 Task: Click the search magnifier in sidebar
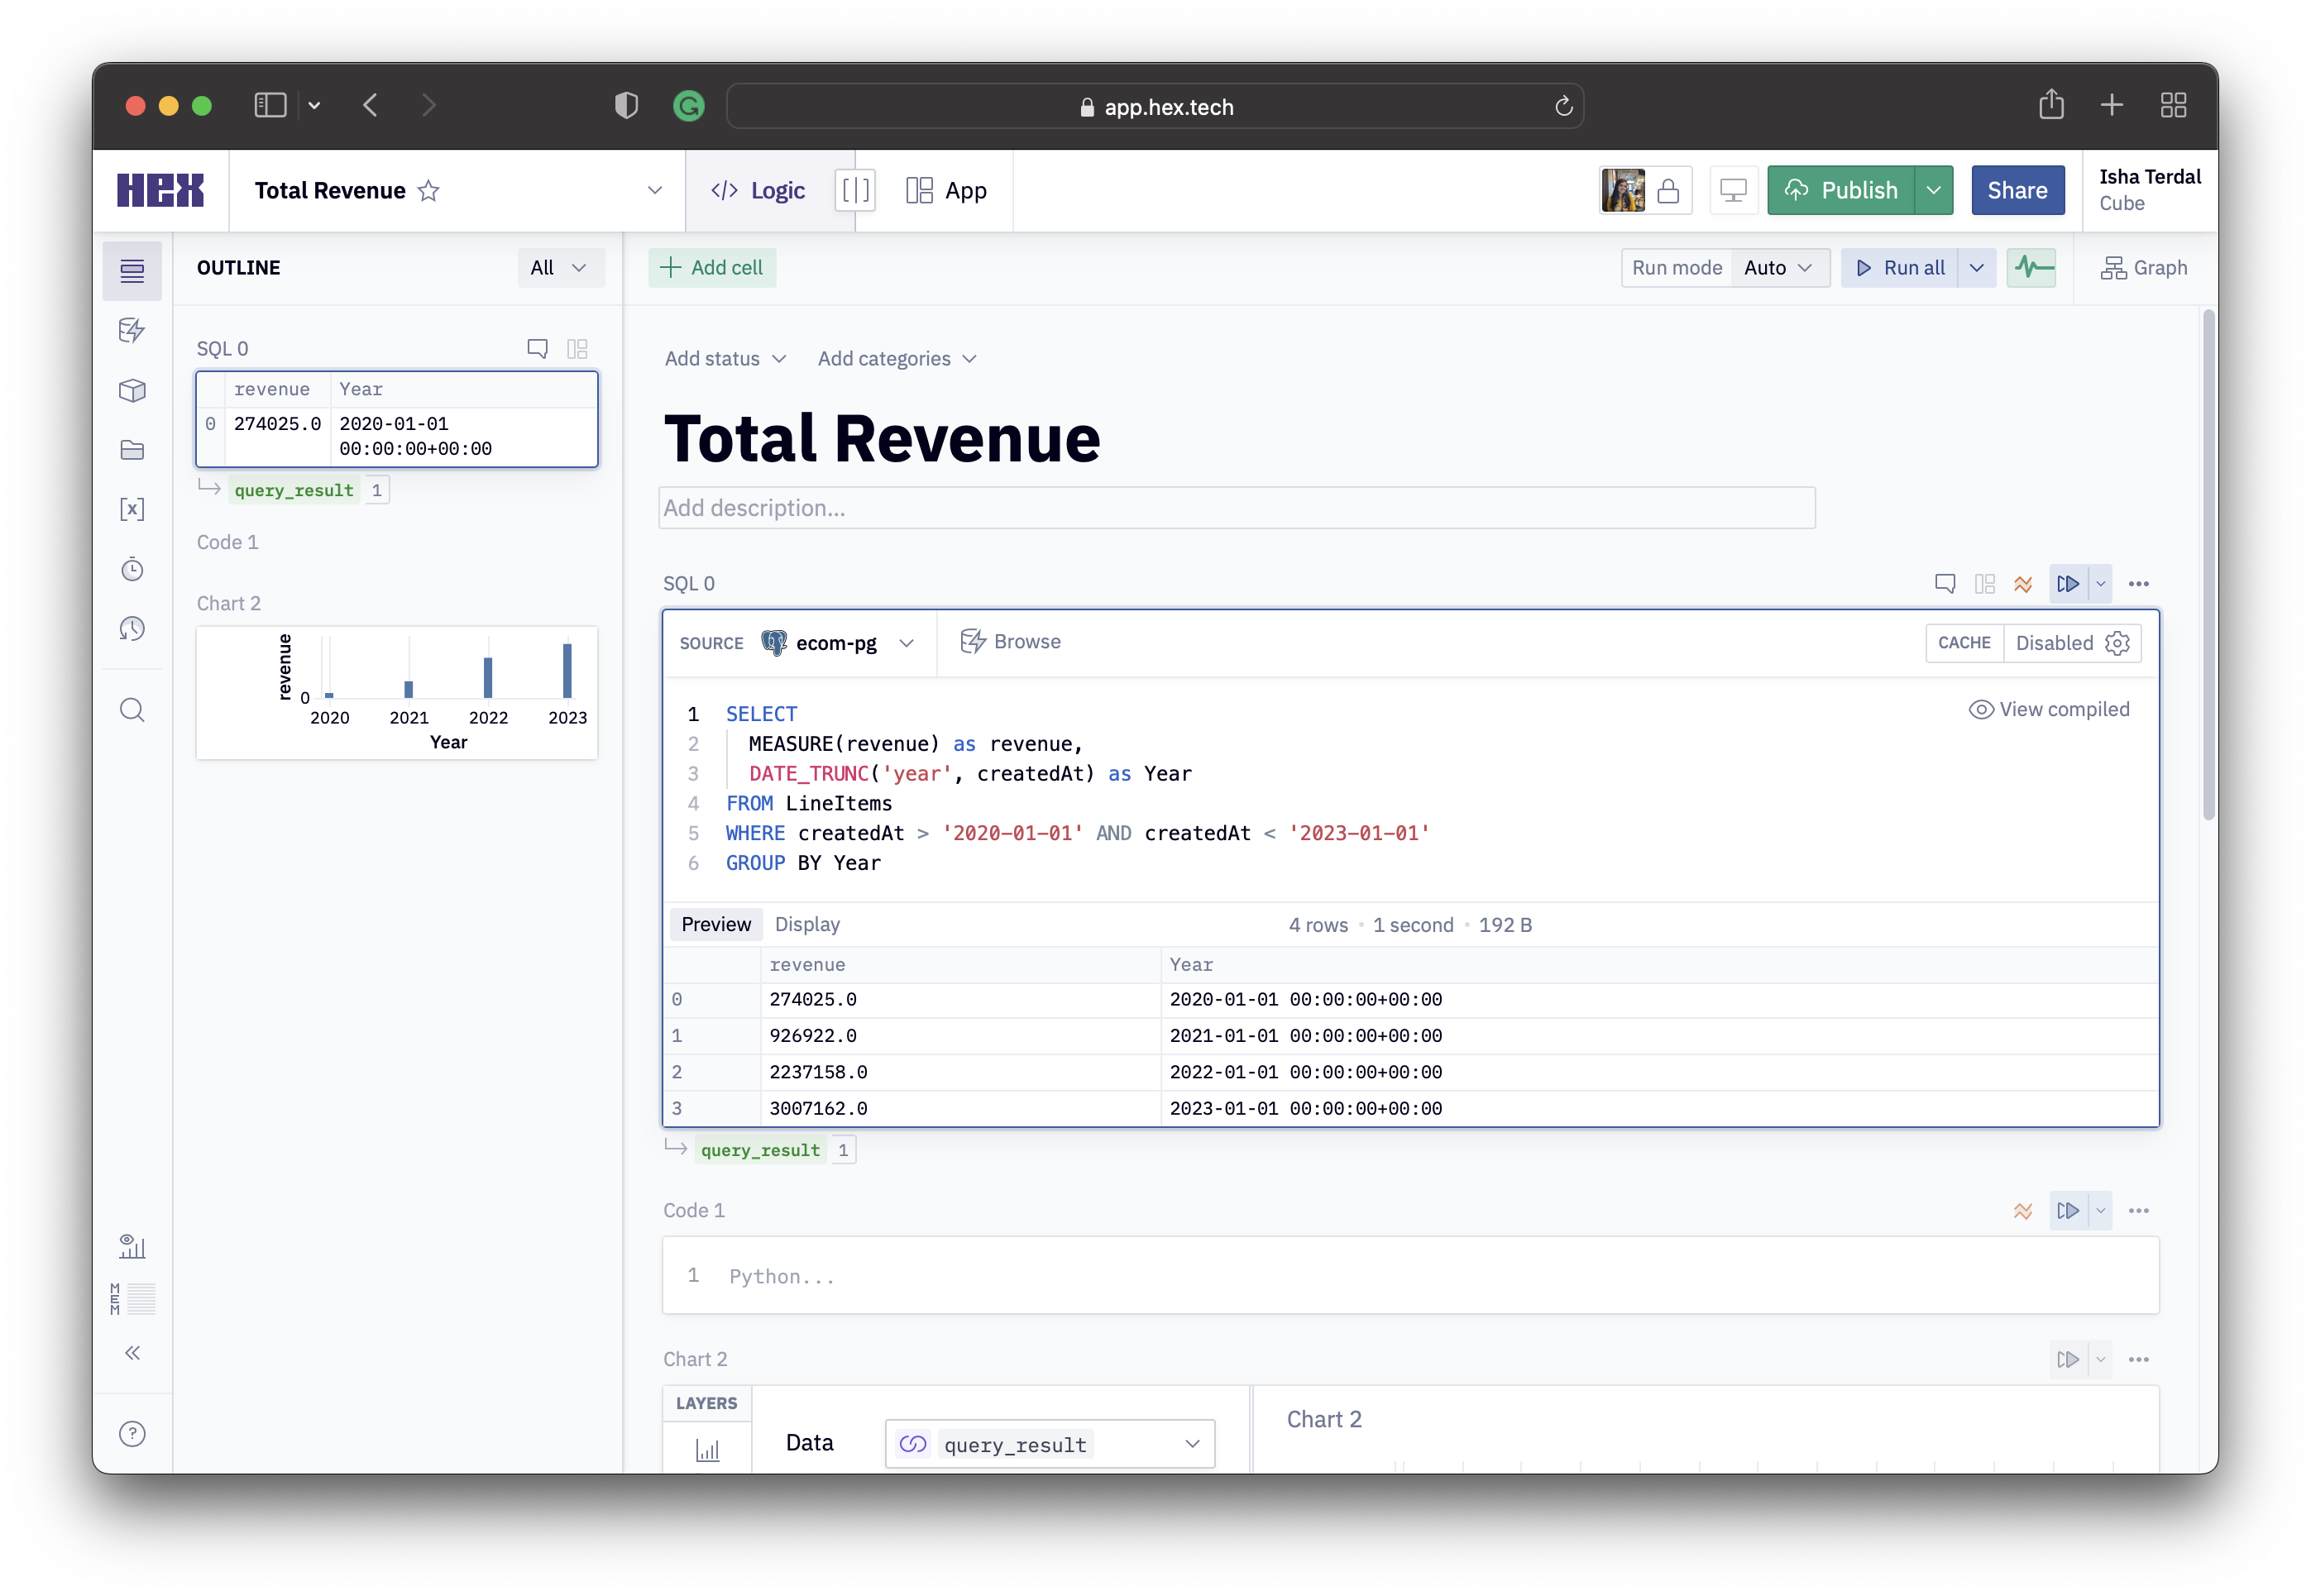pyautogui.click(x=132, y=710)
